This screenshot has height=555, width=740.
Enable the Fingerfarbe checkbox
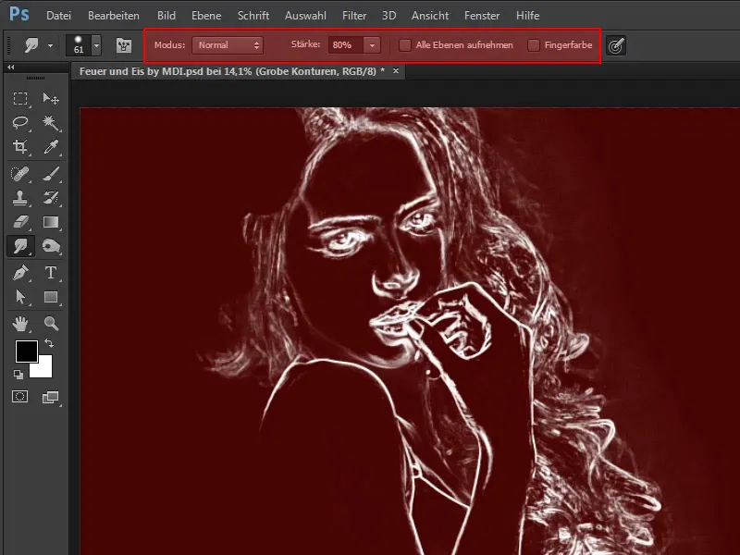coord(534,45)
